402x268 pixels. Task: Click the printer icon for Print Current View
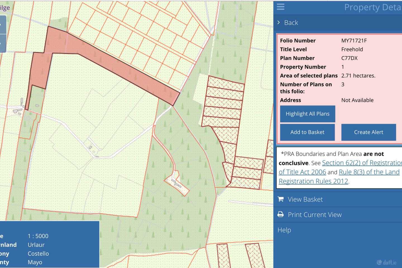pos(281,214)
